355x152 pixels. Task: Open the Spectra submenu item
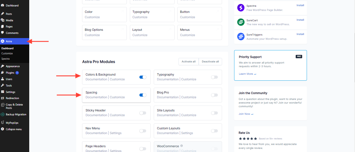[x=5, y=59]
